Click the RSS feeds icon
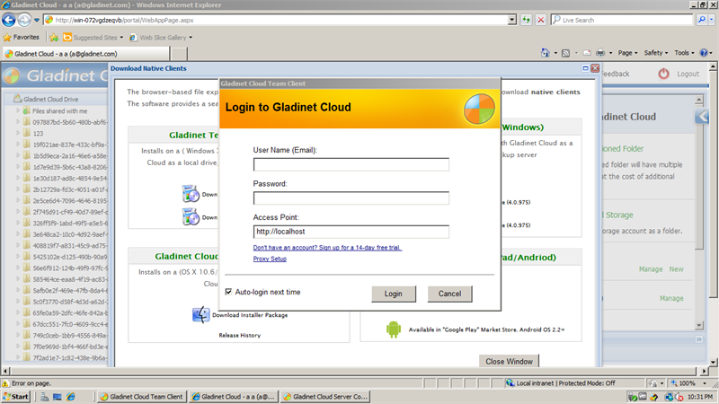This screenshot has width=719, height=404. [566, 53]
